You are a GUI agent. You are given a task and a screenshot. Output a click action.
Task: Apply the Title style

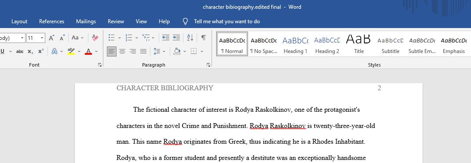(x=359, y=44)
